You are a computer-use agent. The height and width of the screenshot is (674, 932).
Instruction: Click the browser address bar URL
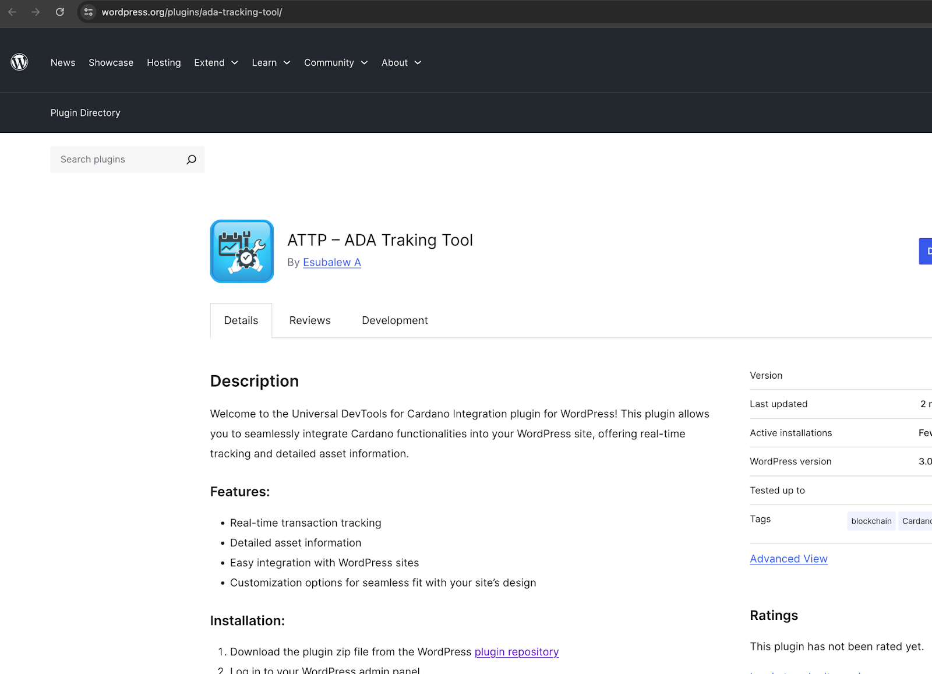point(192,12)
